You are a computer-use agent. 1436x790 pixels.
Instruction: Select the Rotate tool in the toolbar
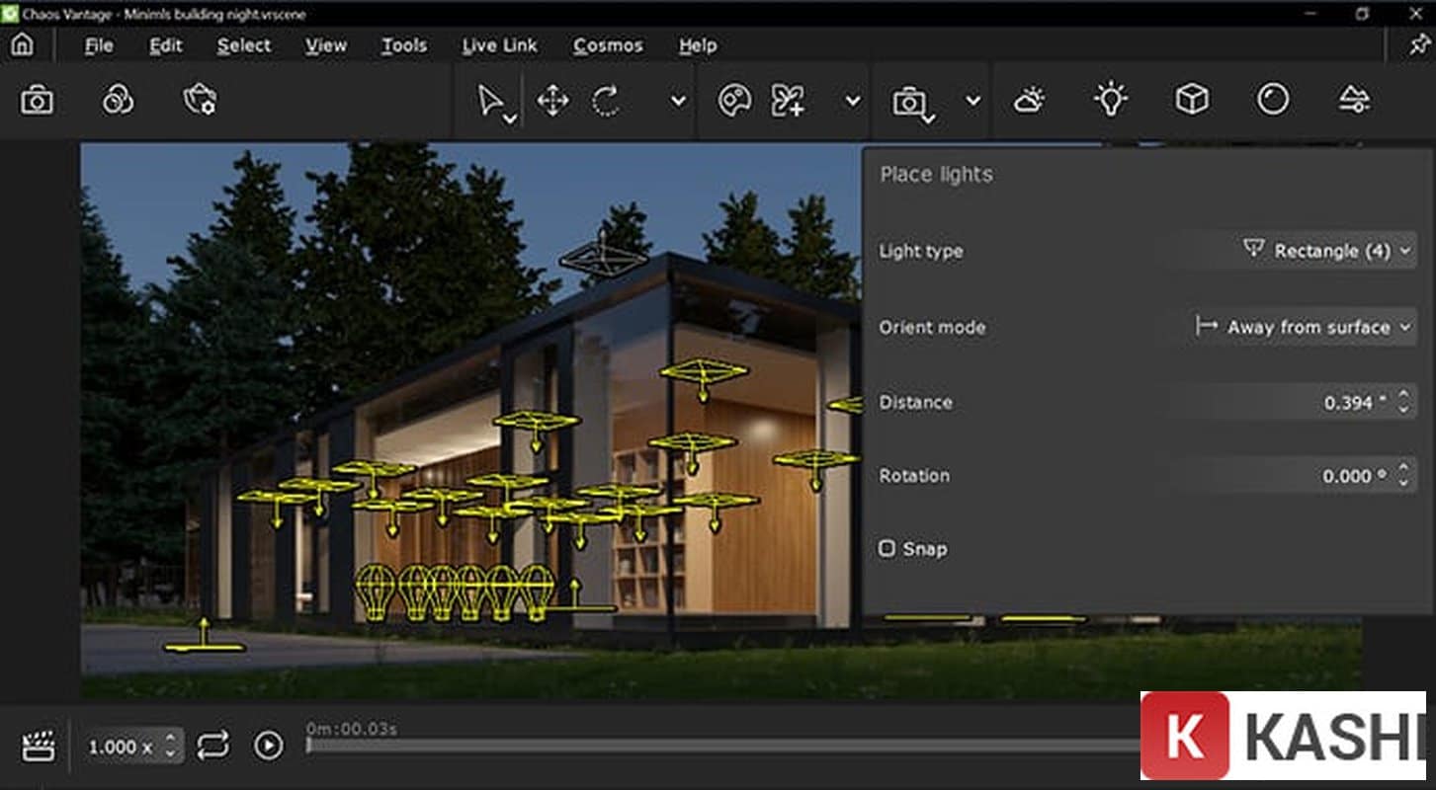606,101
